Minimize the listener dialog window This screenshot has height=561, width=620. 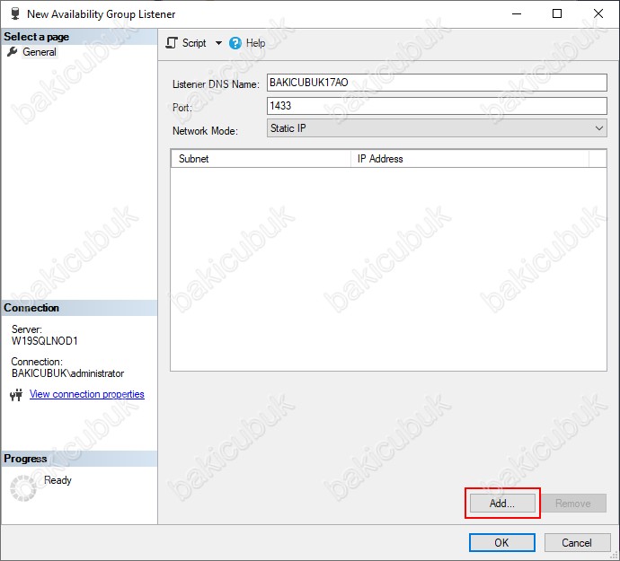517,13
